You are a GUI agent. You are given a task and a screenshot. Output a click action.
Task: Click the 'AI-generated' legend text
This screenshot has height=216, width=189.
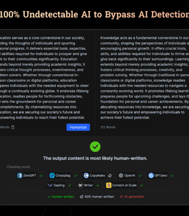tap(134, 197)
